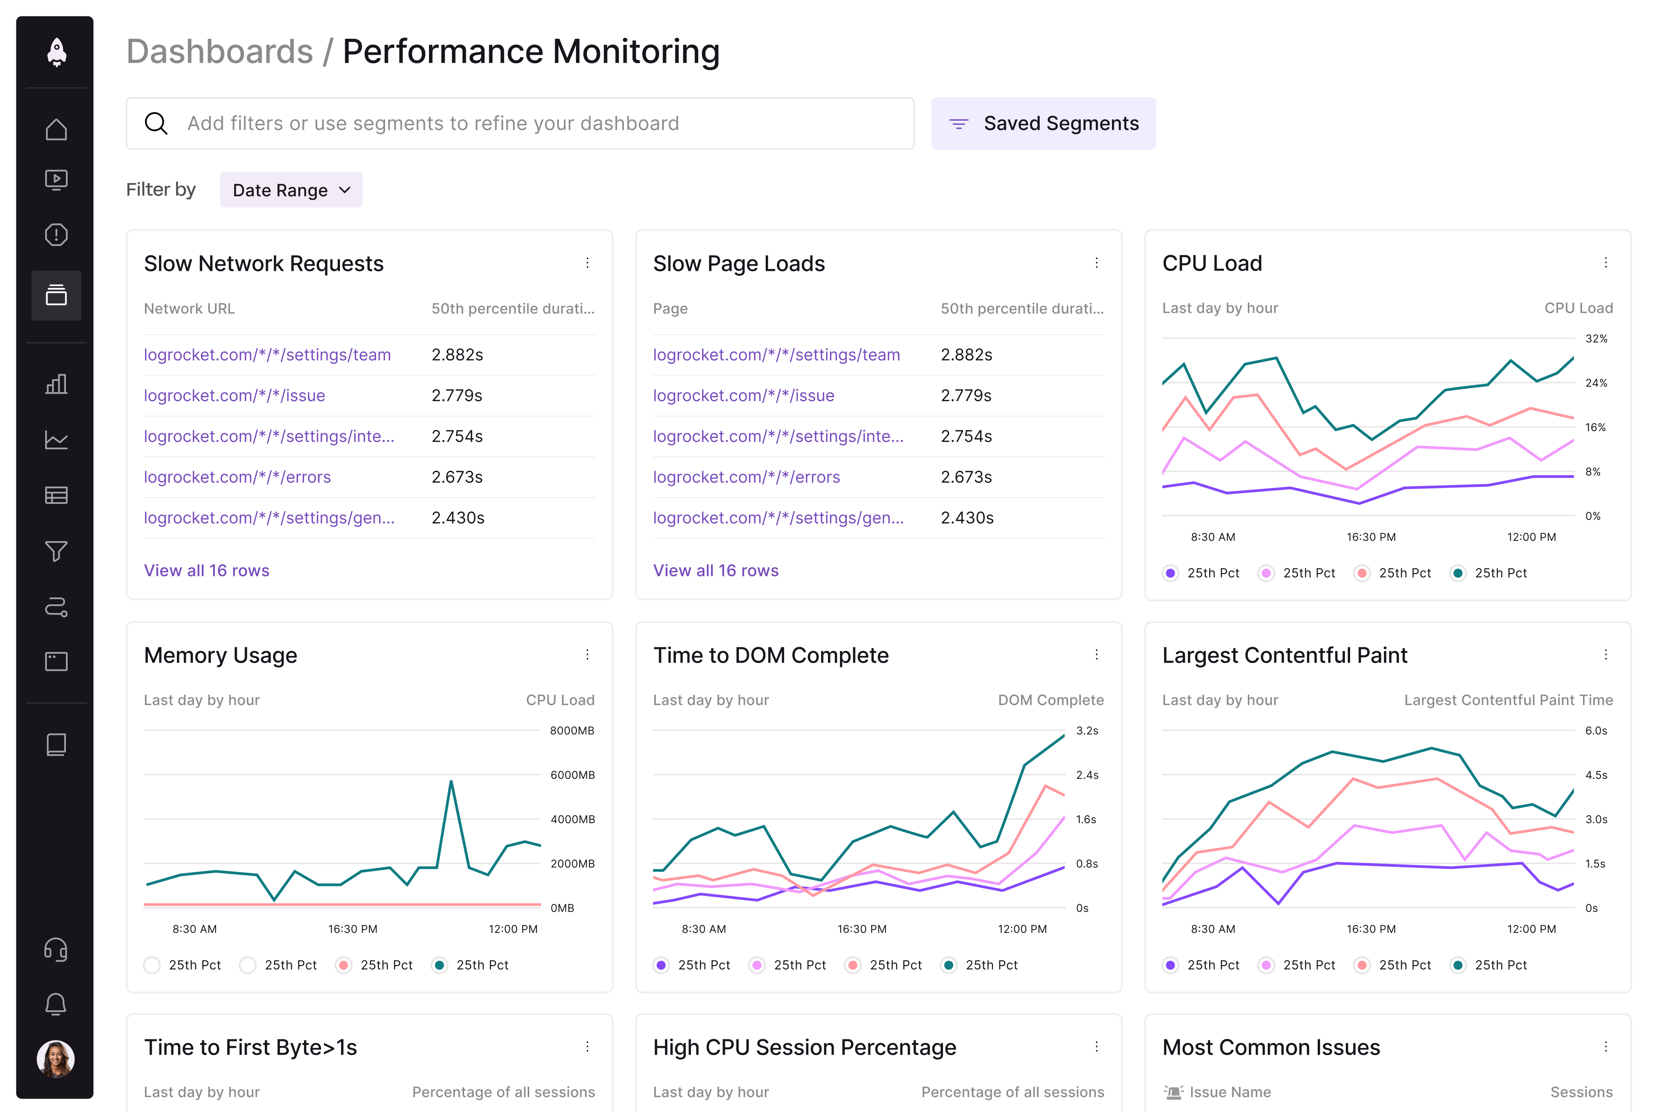The height and width of the screenshot is (1115, 1668).
Task: Open the notifications bell icon
Action: tap(56, 1004)
